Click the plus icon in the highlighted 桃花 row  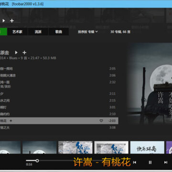coord(11,121)
